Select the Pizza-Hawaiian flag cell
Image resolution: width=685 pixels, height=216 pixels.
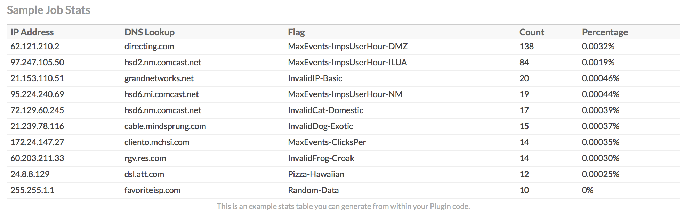[x=316, y=174]
